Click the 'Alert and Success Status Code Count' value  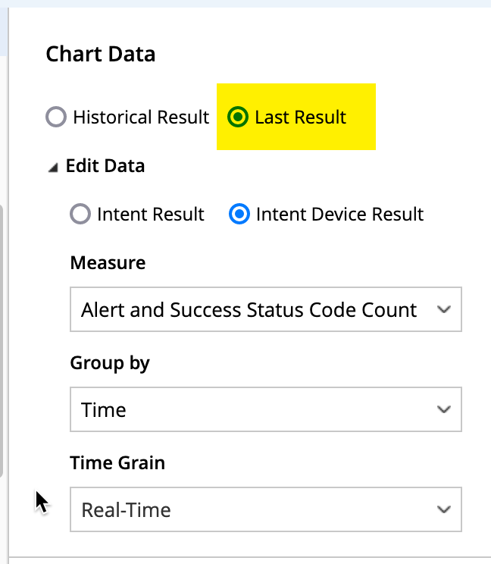tap(249, 309)
